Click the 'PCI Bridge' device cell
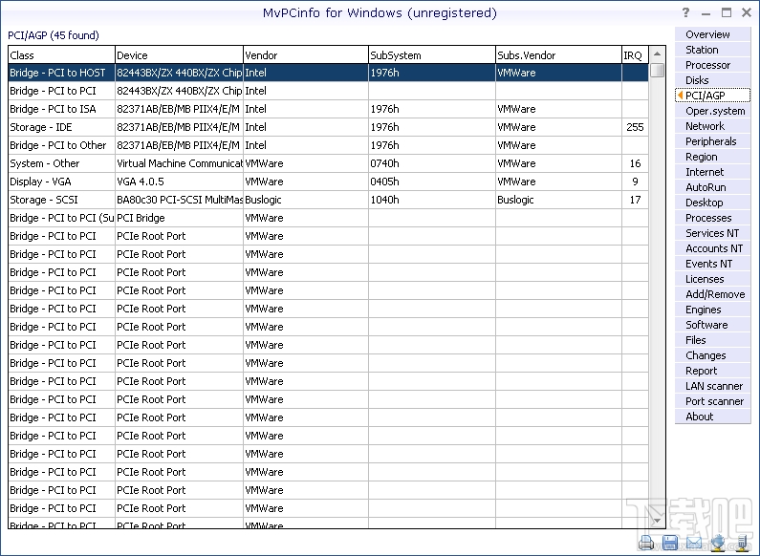The image size is (760, 556). (x=179, y=218)
